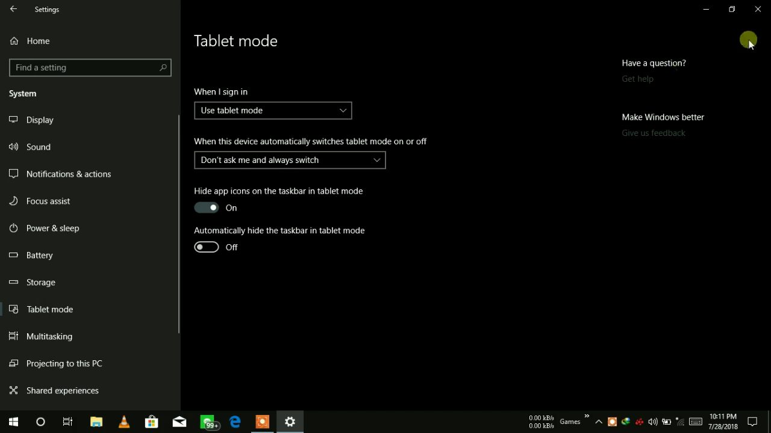771x433 pixels.
Task: Open File Explorer from taskbar
Action: click(x=96, y=422)
